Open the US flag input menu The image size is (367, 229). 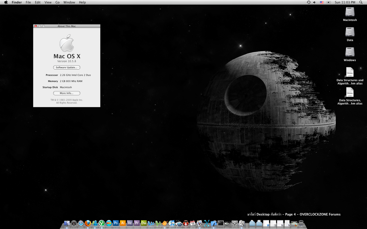pos(322,2)
